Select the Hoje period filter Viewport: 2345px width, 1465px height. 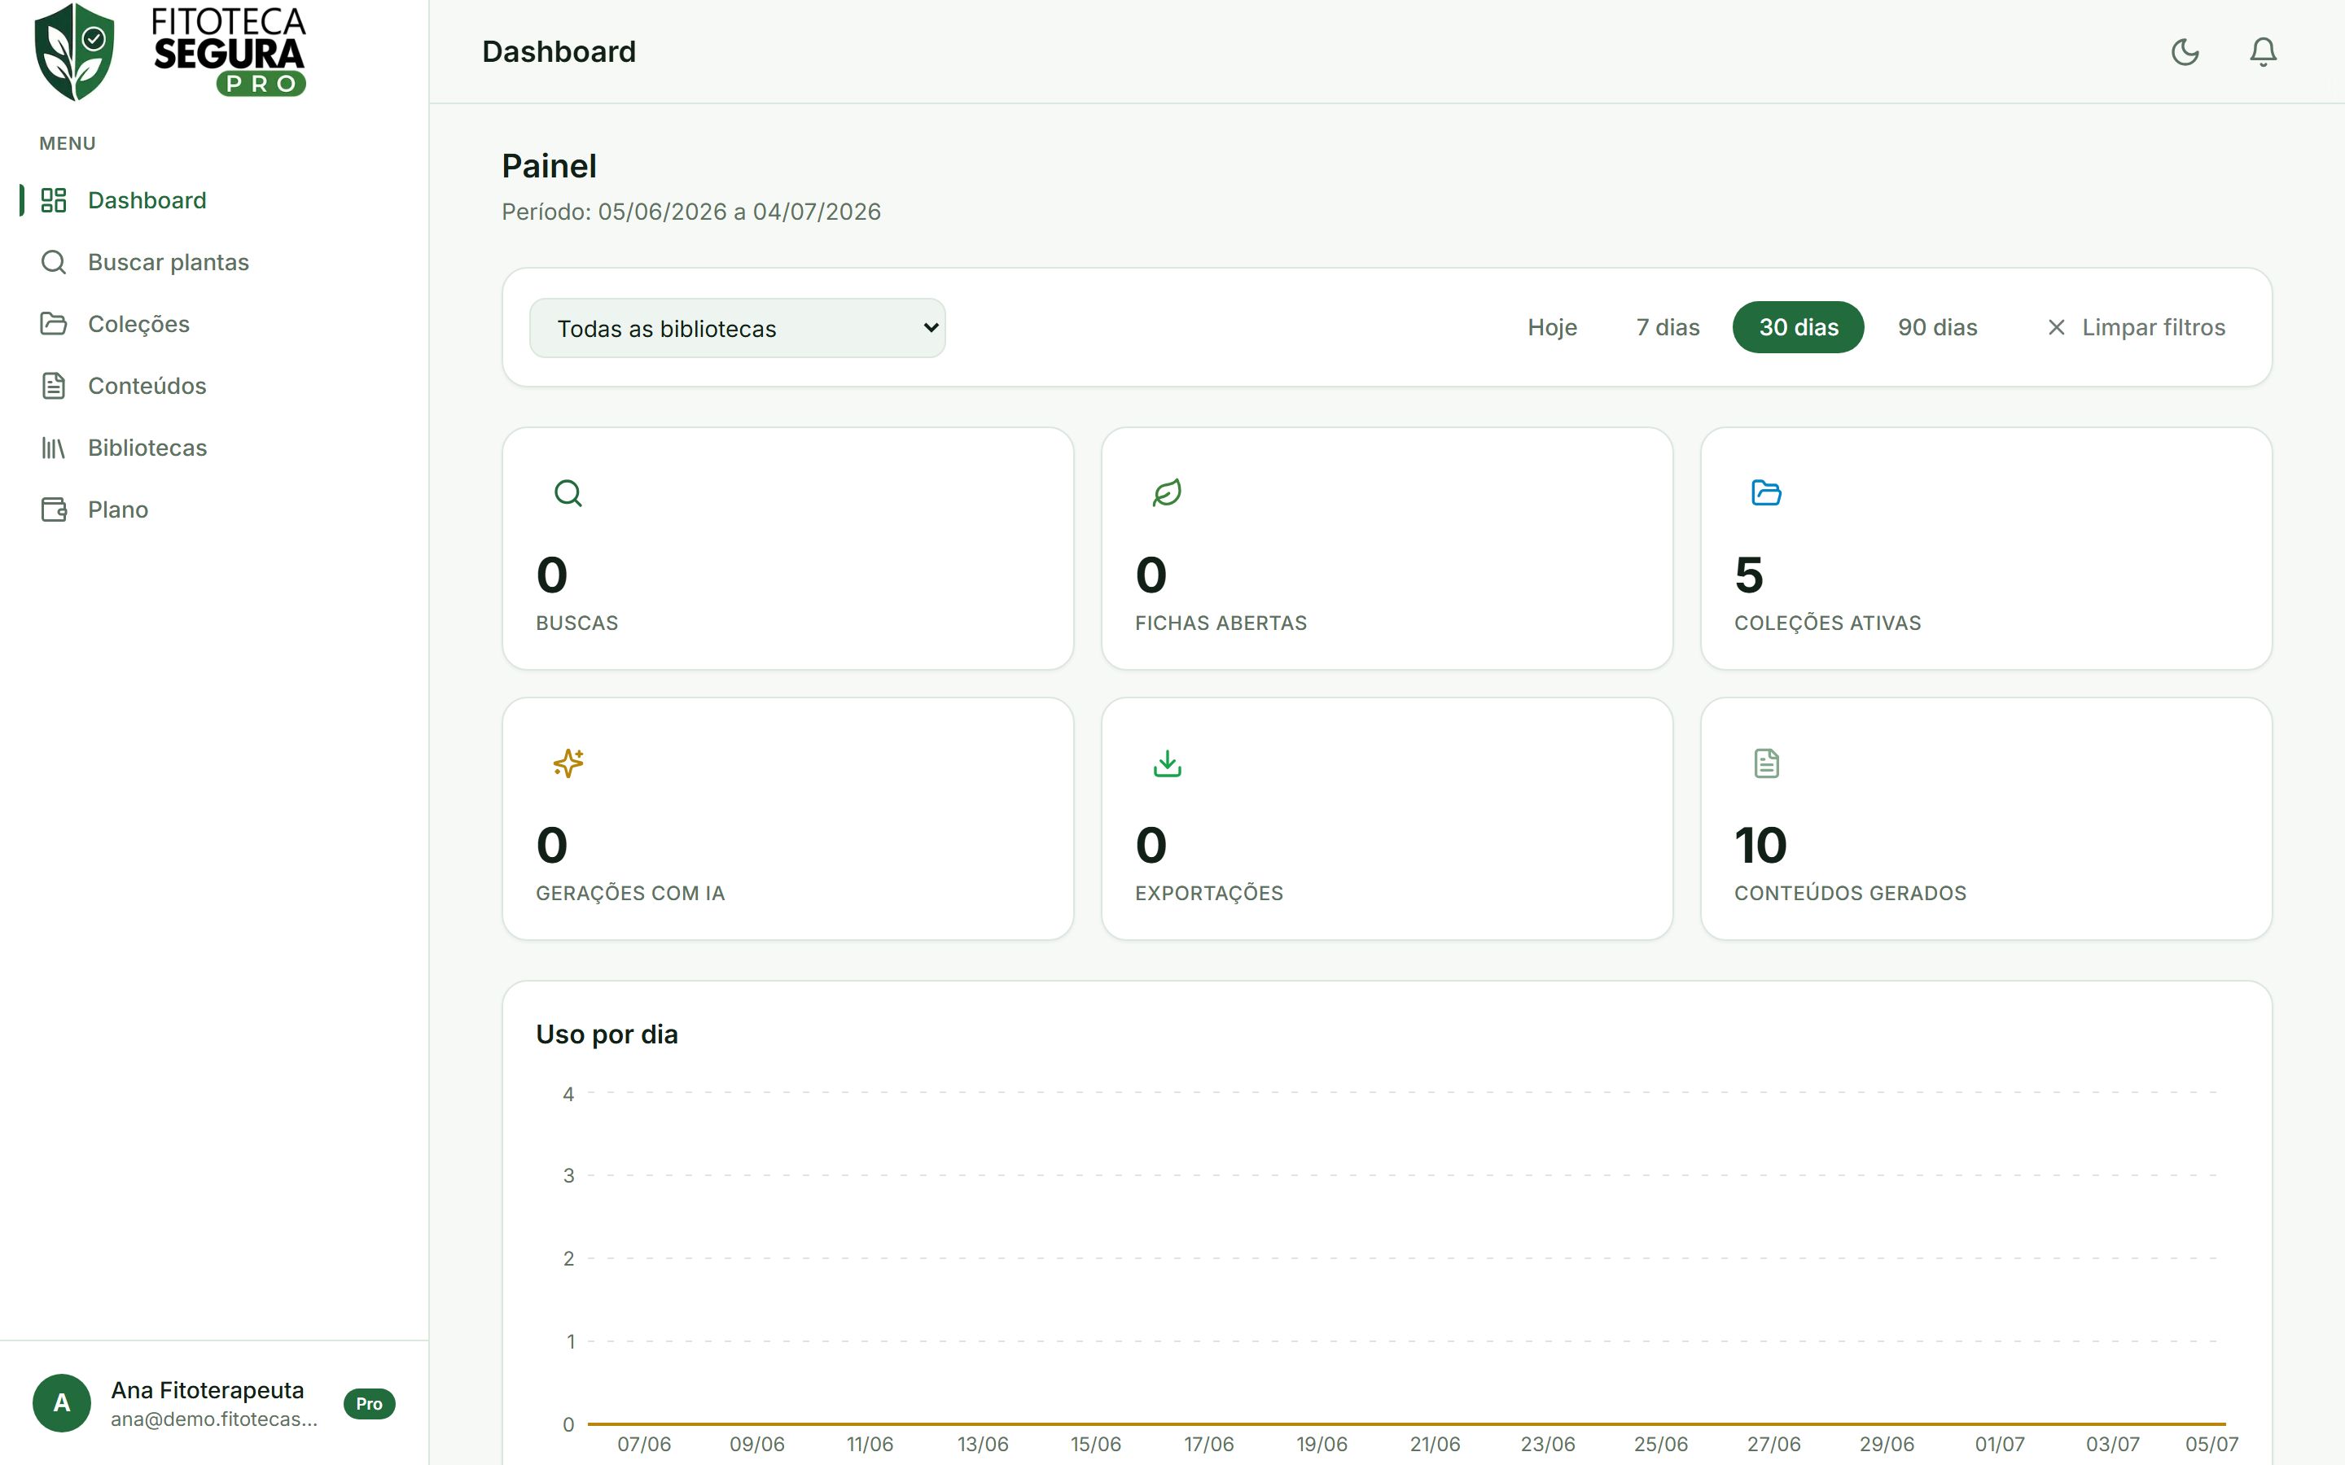click(1553, 327)
